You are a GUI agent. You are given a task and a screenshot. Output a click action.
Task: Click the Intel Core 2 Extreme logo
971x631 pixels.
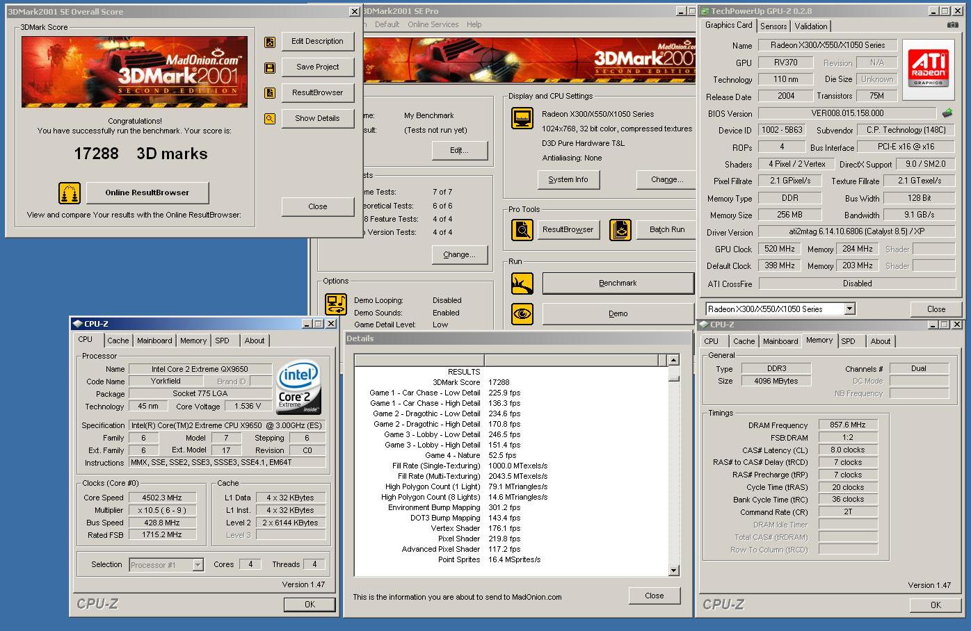(x=299, y=388)
